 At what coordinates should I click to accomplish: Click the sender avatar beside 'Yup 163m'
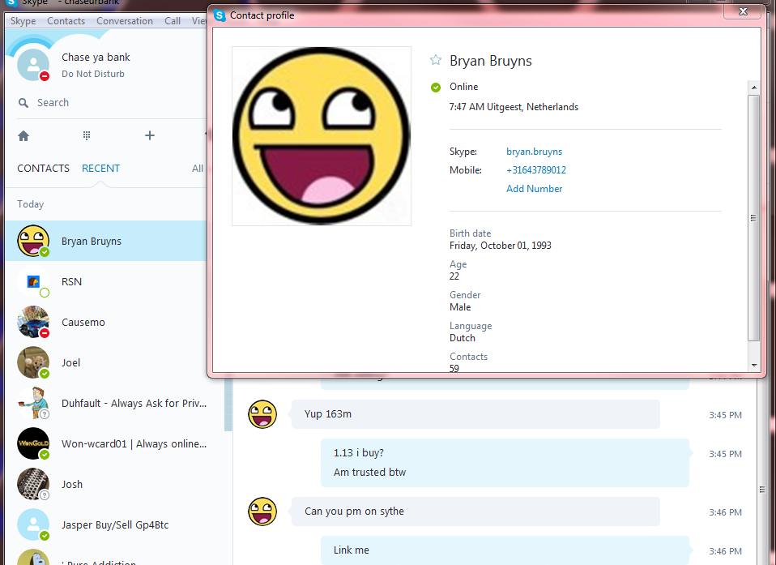coord(262,414)
